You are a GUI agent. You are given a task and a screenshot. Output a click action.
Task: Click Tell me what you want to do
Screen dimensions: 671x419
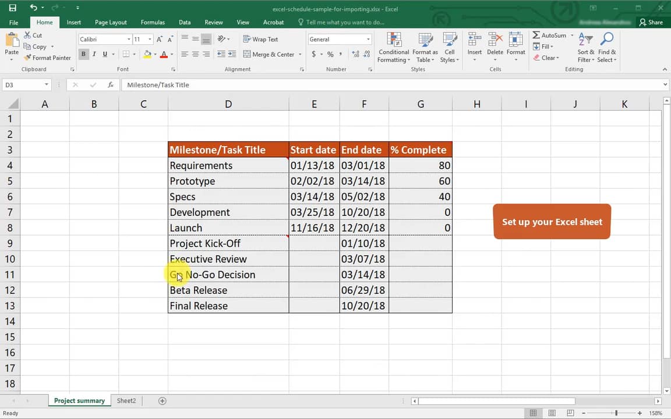click(x=341, y=22)
